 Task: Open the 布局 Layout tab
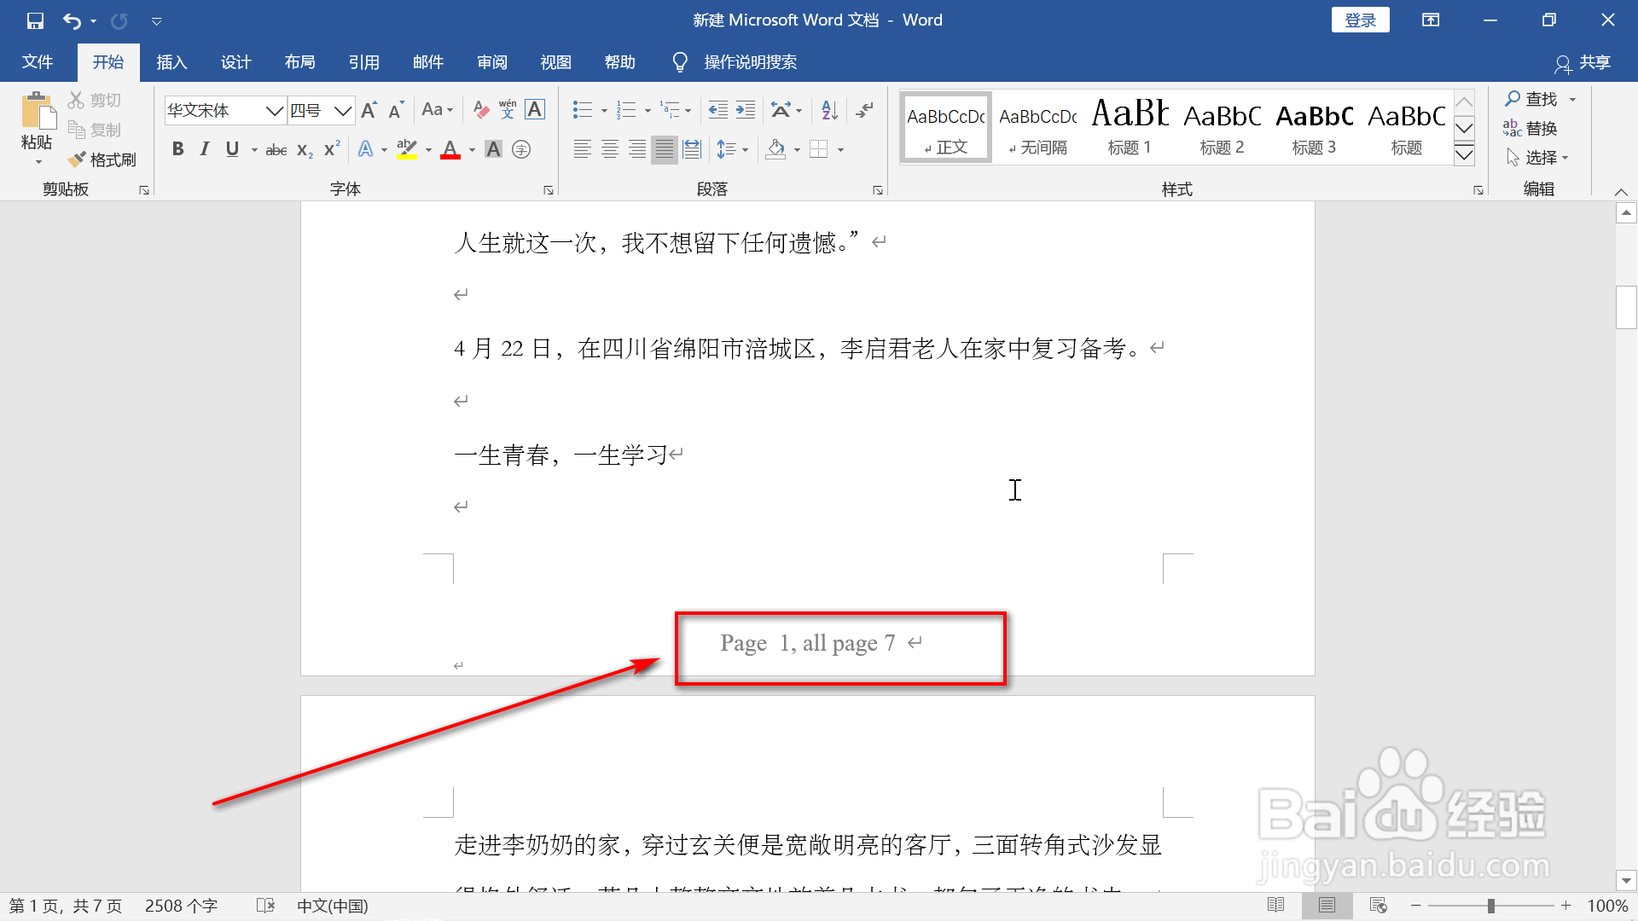coord(299,62)
